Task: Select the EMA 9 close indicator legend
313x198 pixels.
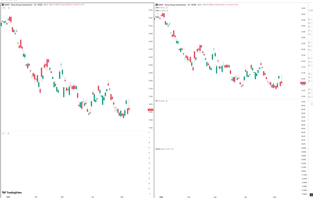Action: [x=160, y=8]
